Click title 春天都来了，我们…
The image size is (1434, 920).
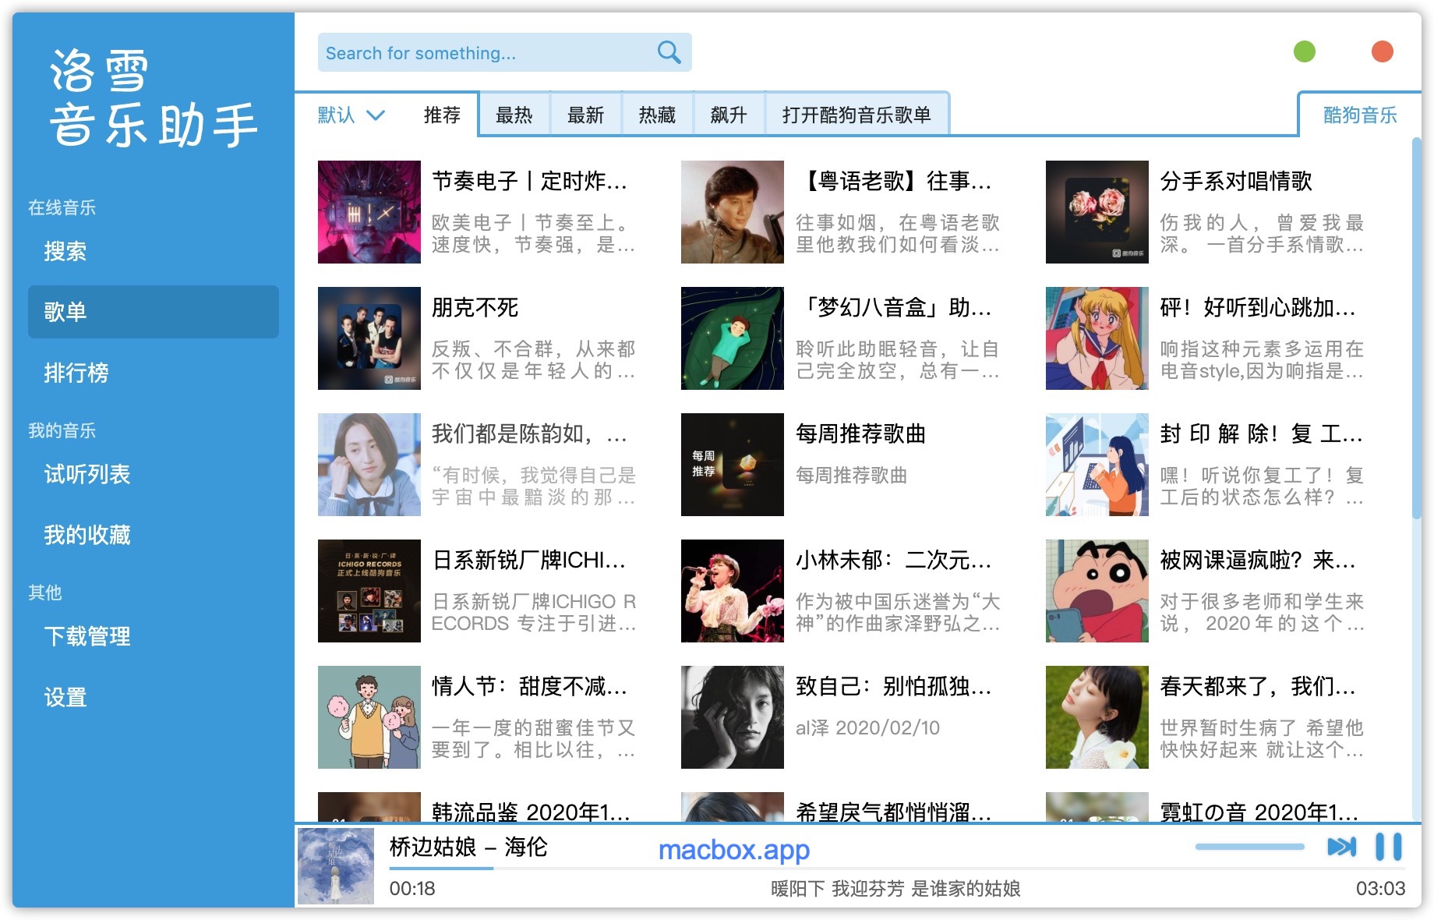coord(1258,686)
